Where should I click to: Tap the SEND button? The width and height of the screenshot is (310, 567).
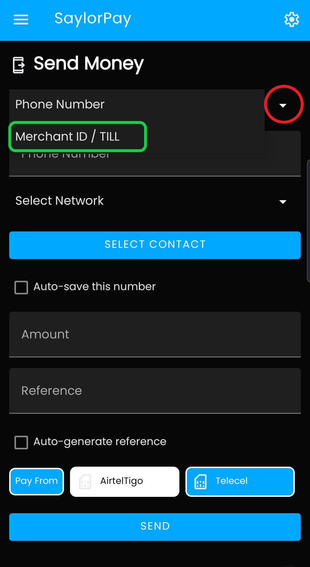[155, 527]
